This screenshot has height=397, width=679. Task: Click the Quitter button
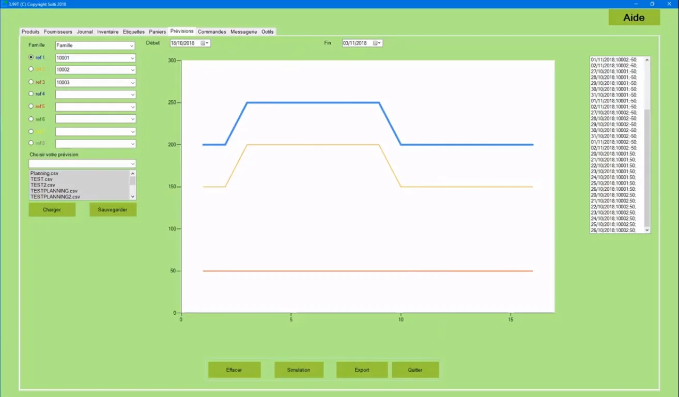(415, 370)
